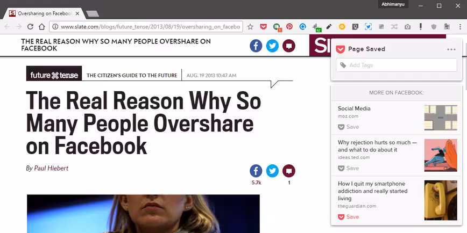The image size is (467, 233).
Task: Open the pencil annotation extension
Action: tap(329, 27)
